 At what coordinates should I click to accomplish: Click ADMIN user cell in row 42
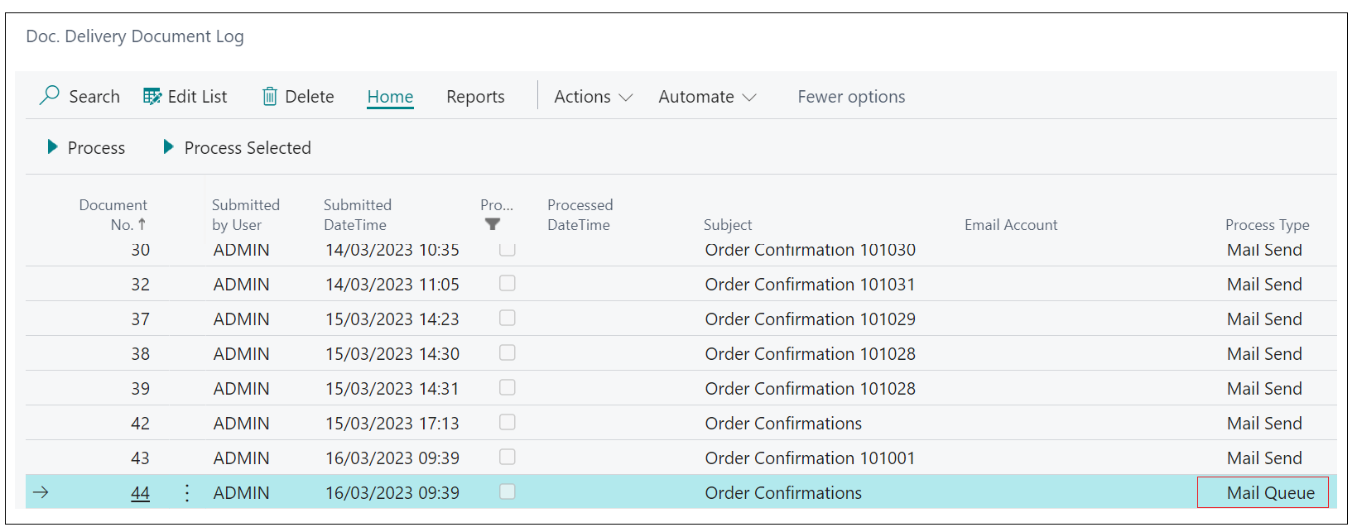pyautogui.click(x=241, y=424)
